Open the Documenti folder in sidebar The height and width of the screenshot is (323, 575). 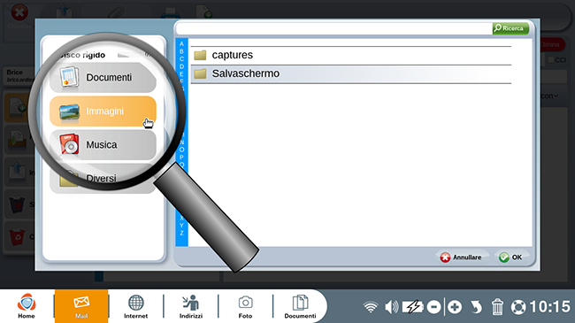(103, 78)
